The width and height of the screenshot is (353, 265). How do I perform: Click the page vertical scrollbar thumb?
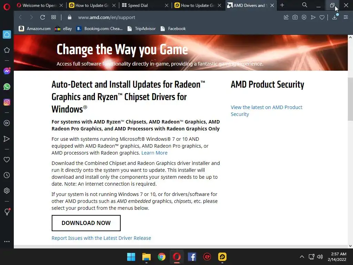(x=350, y=99)
